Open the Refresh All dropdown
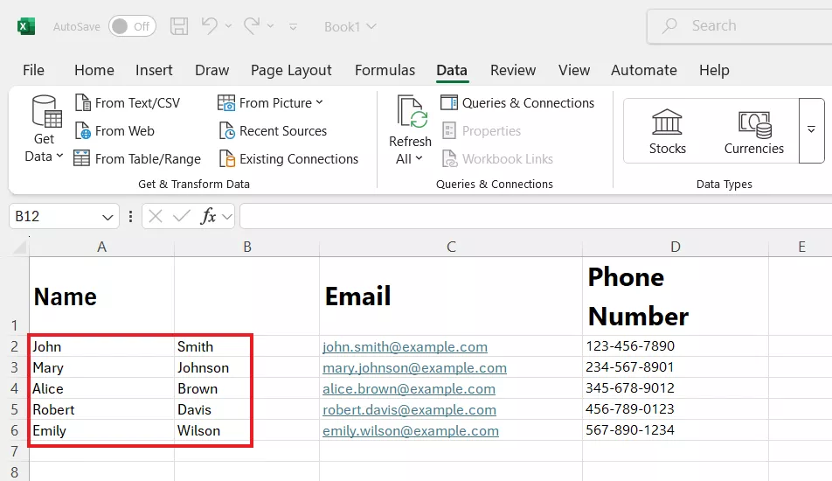The width and height of the screenshot is (832, 481). click(409, 158)
